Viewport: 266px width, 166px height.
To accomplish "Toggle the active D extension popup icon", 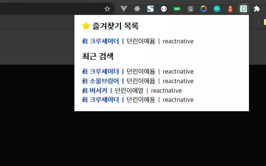I will [x=244, y=9].
